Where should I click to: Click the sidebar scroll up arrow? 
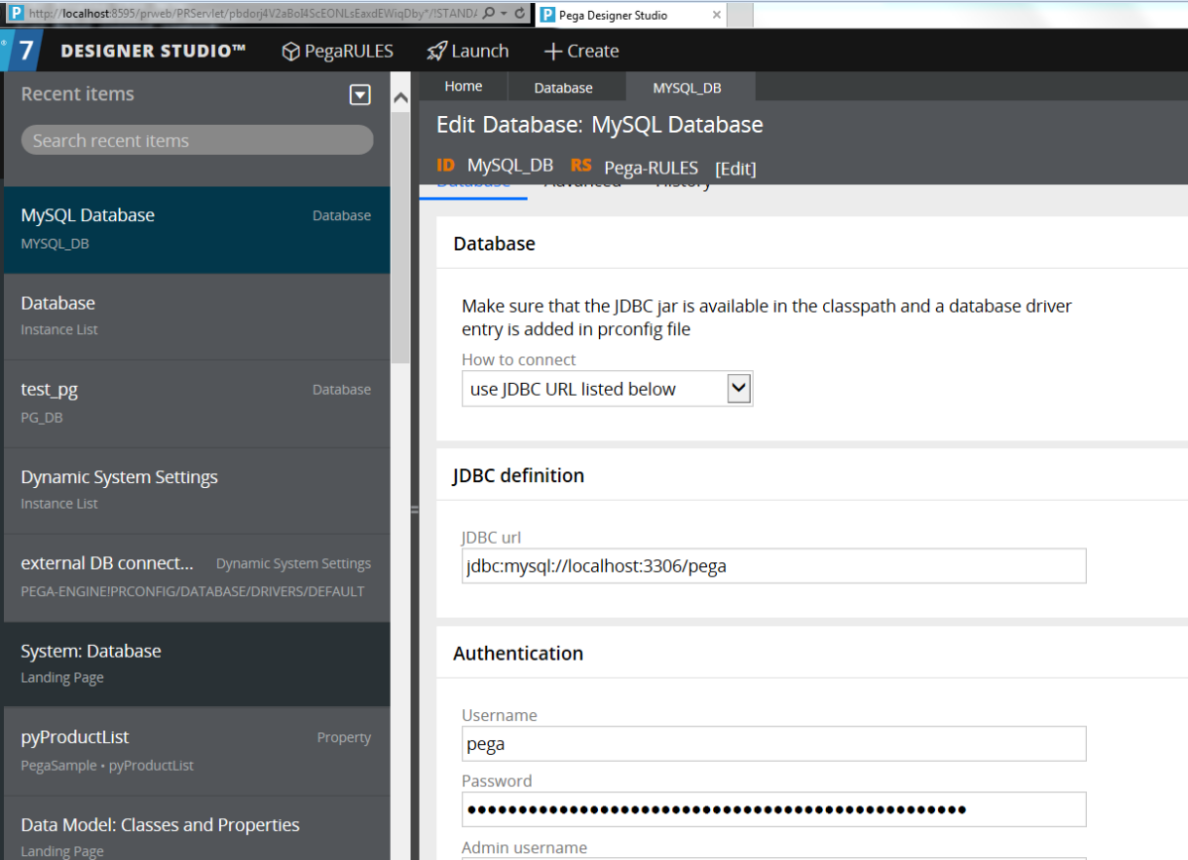click(401, 98)
